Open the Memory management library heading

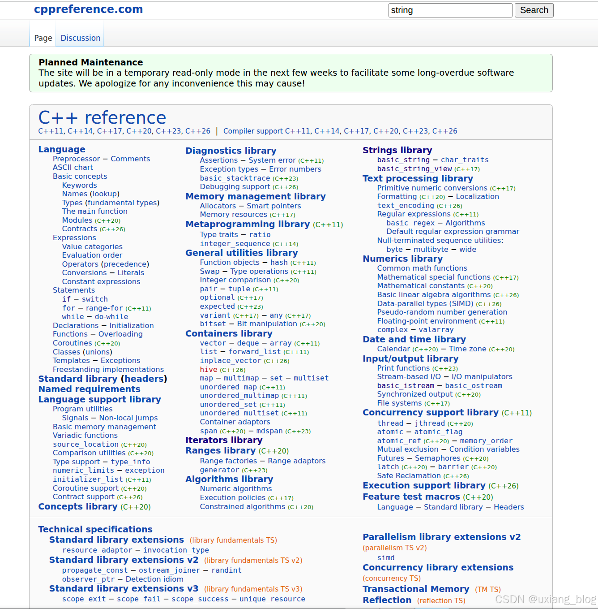(256, 196)
